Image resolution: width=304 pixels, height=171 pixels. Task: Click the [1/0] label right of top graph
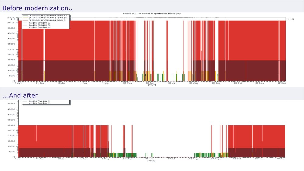291,19
